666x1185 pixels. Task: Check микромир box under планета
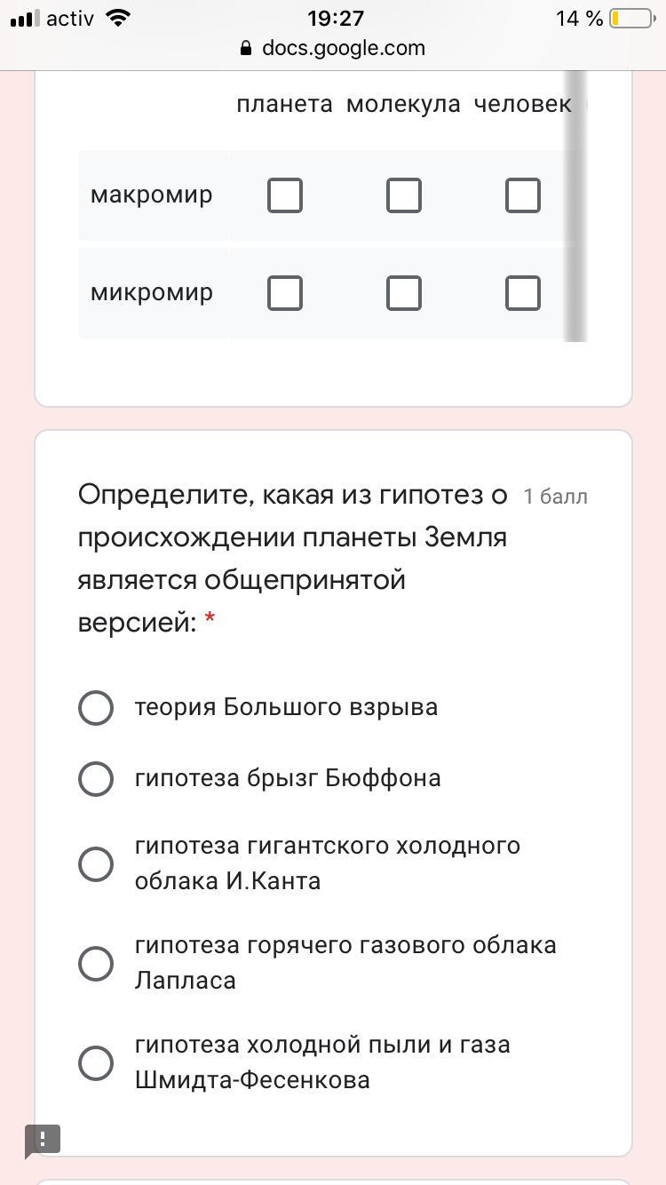tap(285, 293)
